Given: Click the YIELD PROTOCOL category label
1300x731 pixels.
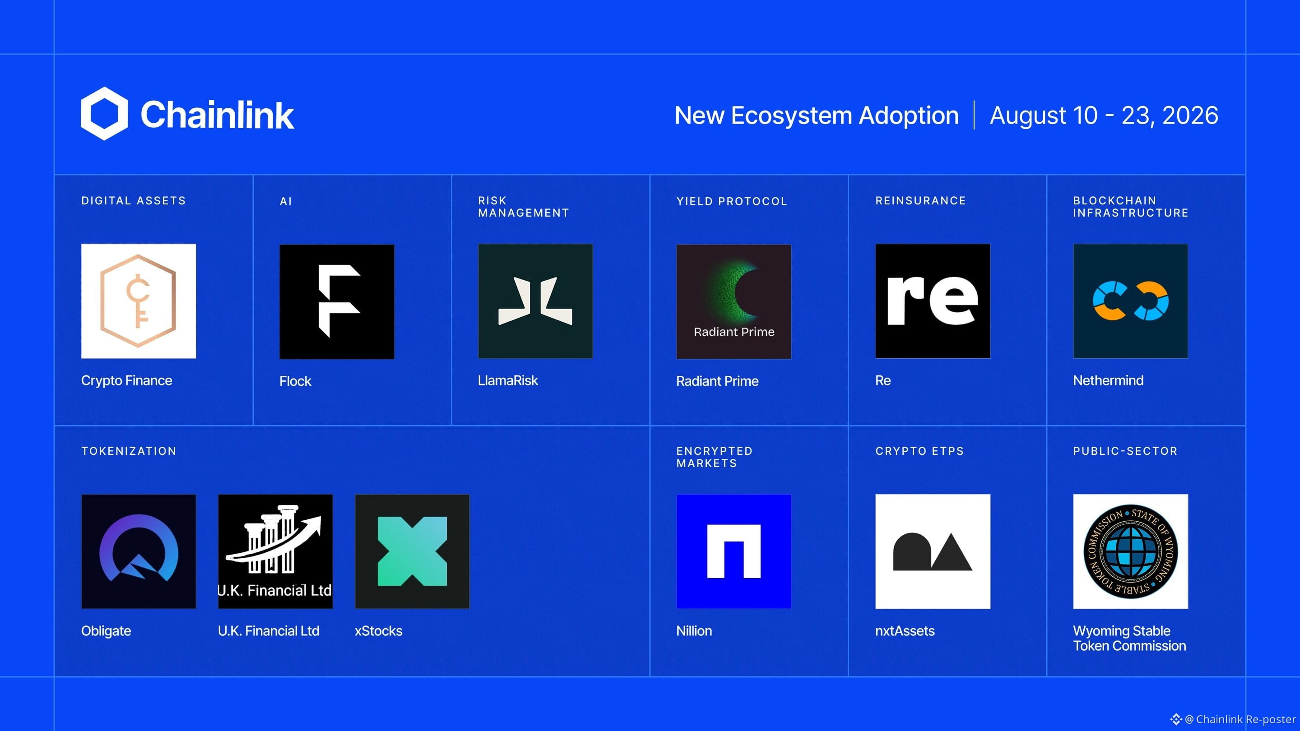Looking at the screenshot, I should pyautogui.click(x=732, y=201).
